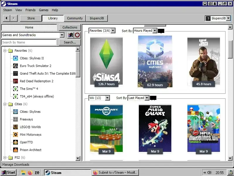
Task: Click The Sims 4 icon in the tree
Action: click(x=16, y=89)
